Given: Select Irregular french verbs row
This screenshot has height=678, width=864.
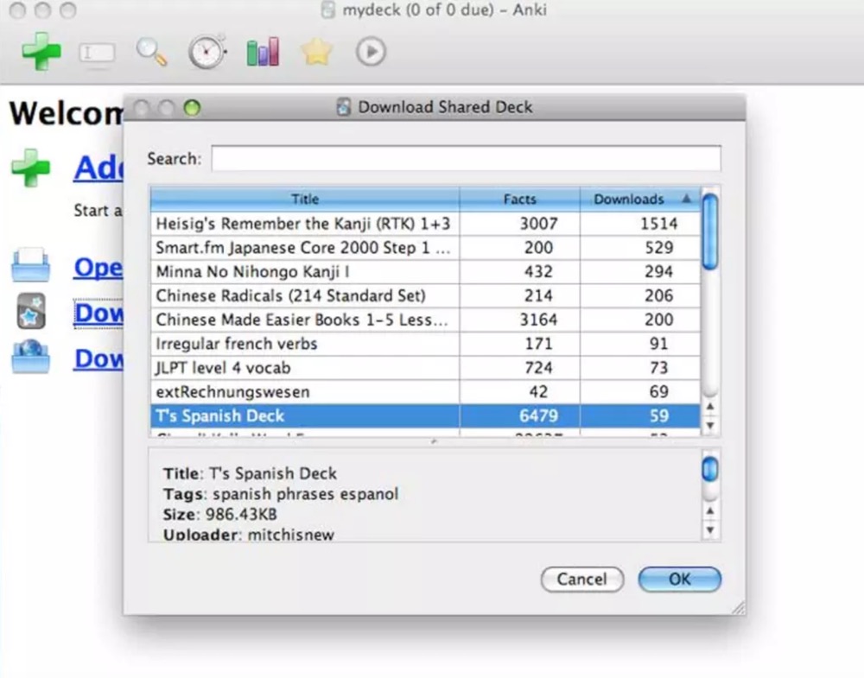Looking at the screenshot, I should (425, 344).
